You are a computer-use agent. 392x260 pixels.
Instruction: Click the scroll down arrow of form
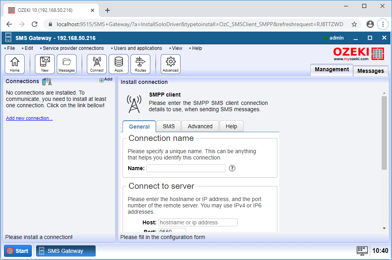[x=384, y=228]
